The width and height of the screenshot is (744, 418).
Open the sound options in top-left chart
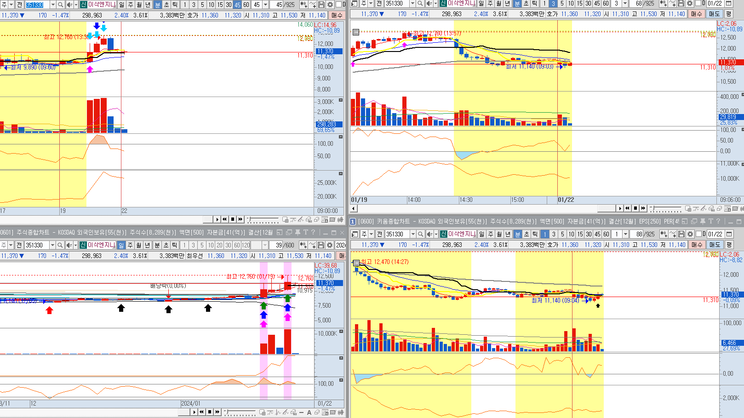point(69,5)
